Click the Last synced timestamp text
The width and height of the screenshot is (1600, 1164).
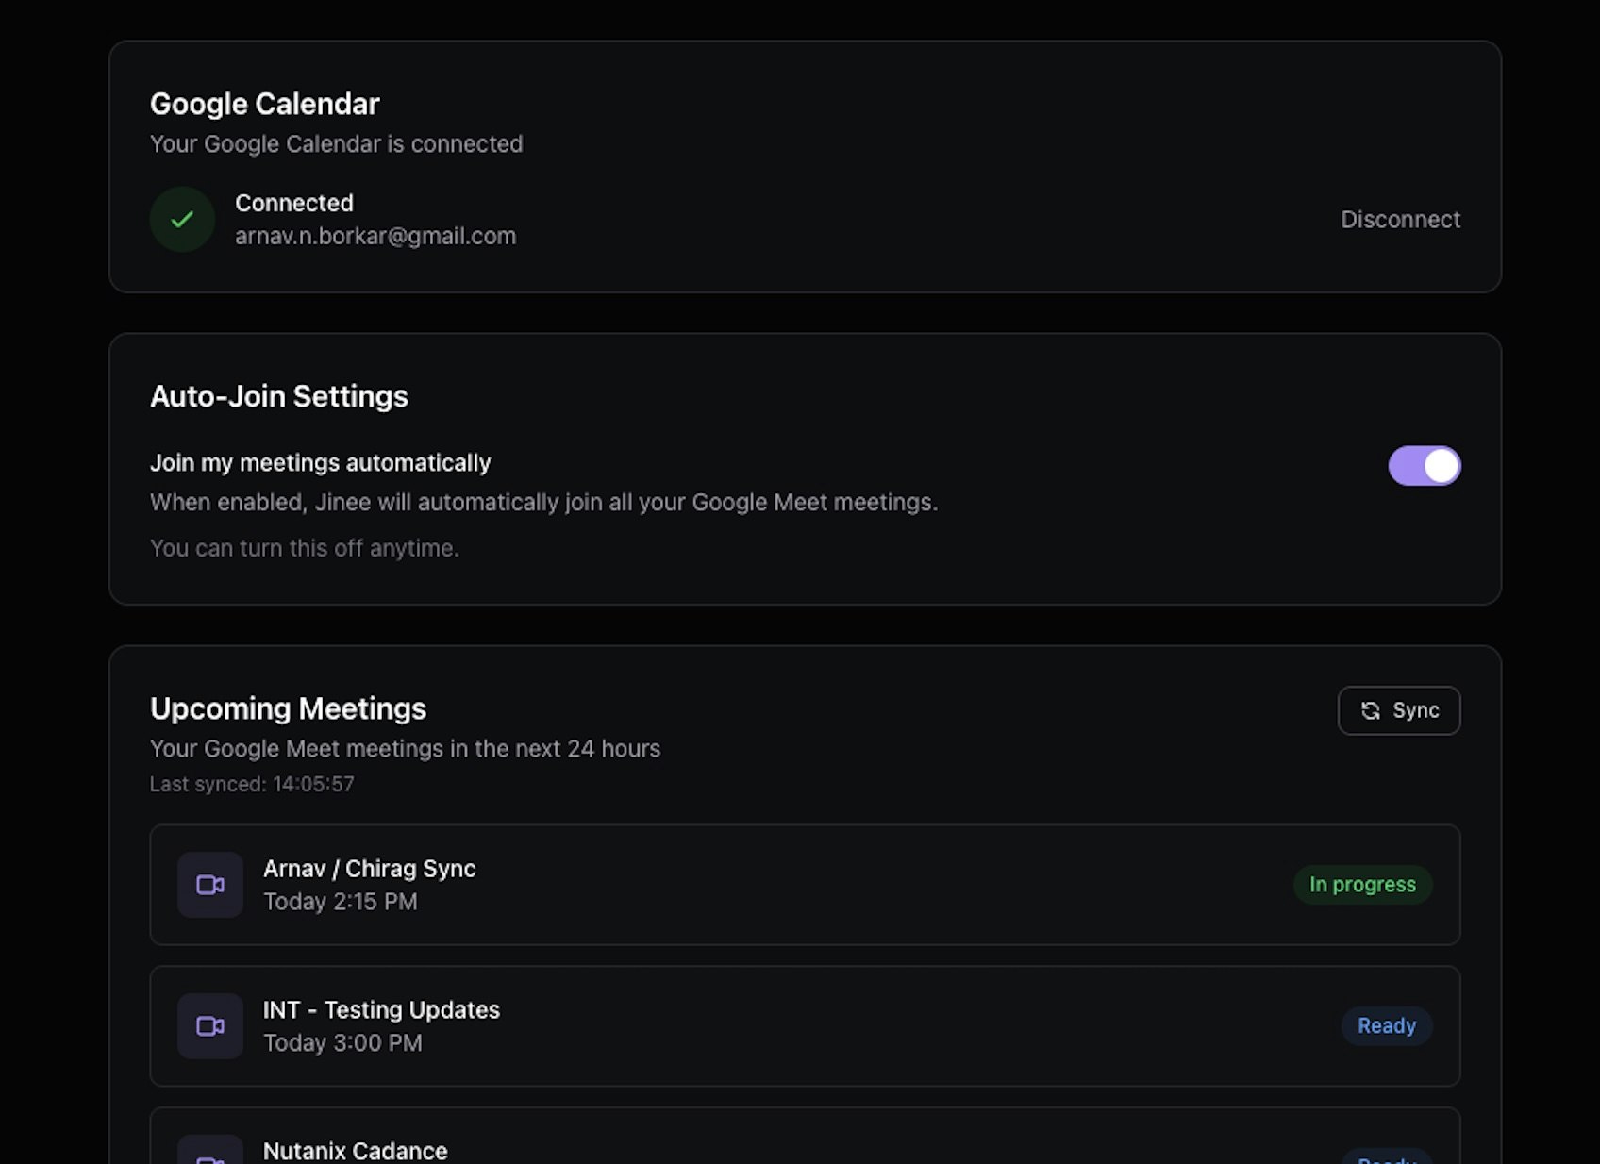pos(252,784)
